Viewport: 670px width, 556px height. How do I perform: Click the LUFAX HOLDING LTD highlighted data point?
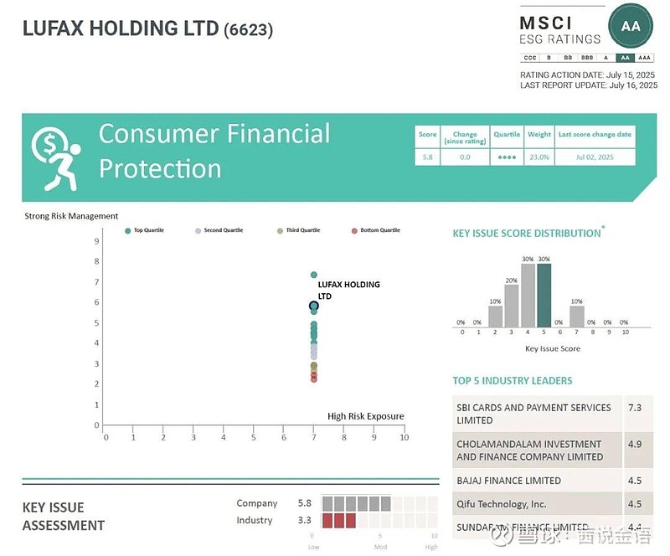coord(314,306)
